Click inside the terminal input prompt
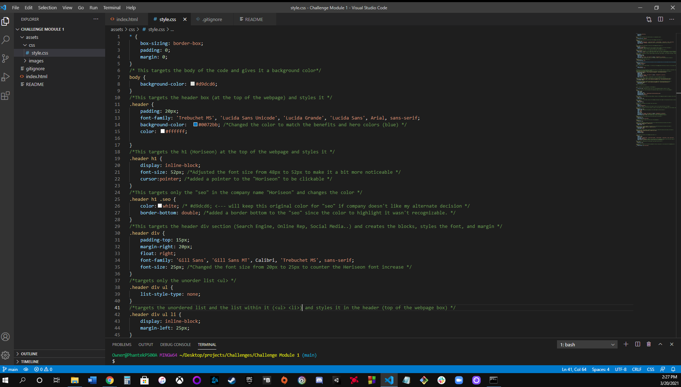This screenshot has width=681, height=387. coord(214,361)
